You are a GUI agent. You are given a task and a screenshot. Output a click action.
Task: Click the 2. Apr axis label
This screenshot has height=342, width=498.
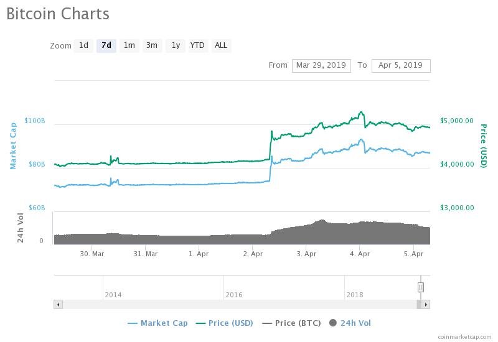[x=253, y=254]
